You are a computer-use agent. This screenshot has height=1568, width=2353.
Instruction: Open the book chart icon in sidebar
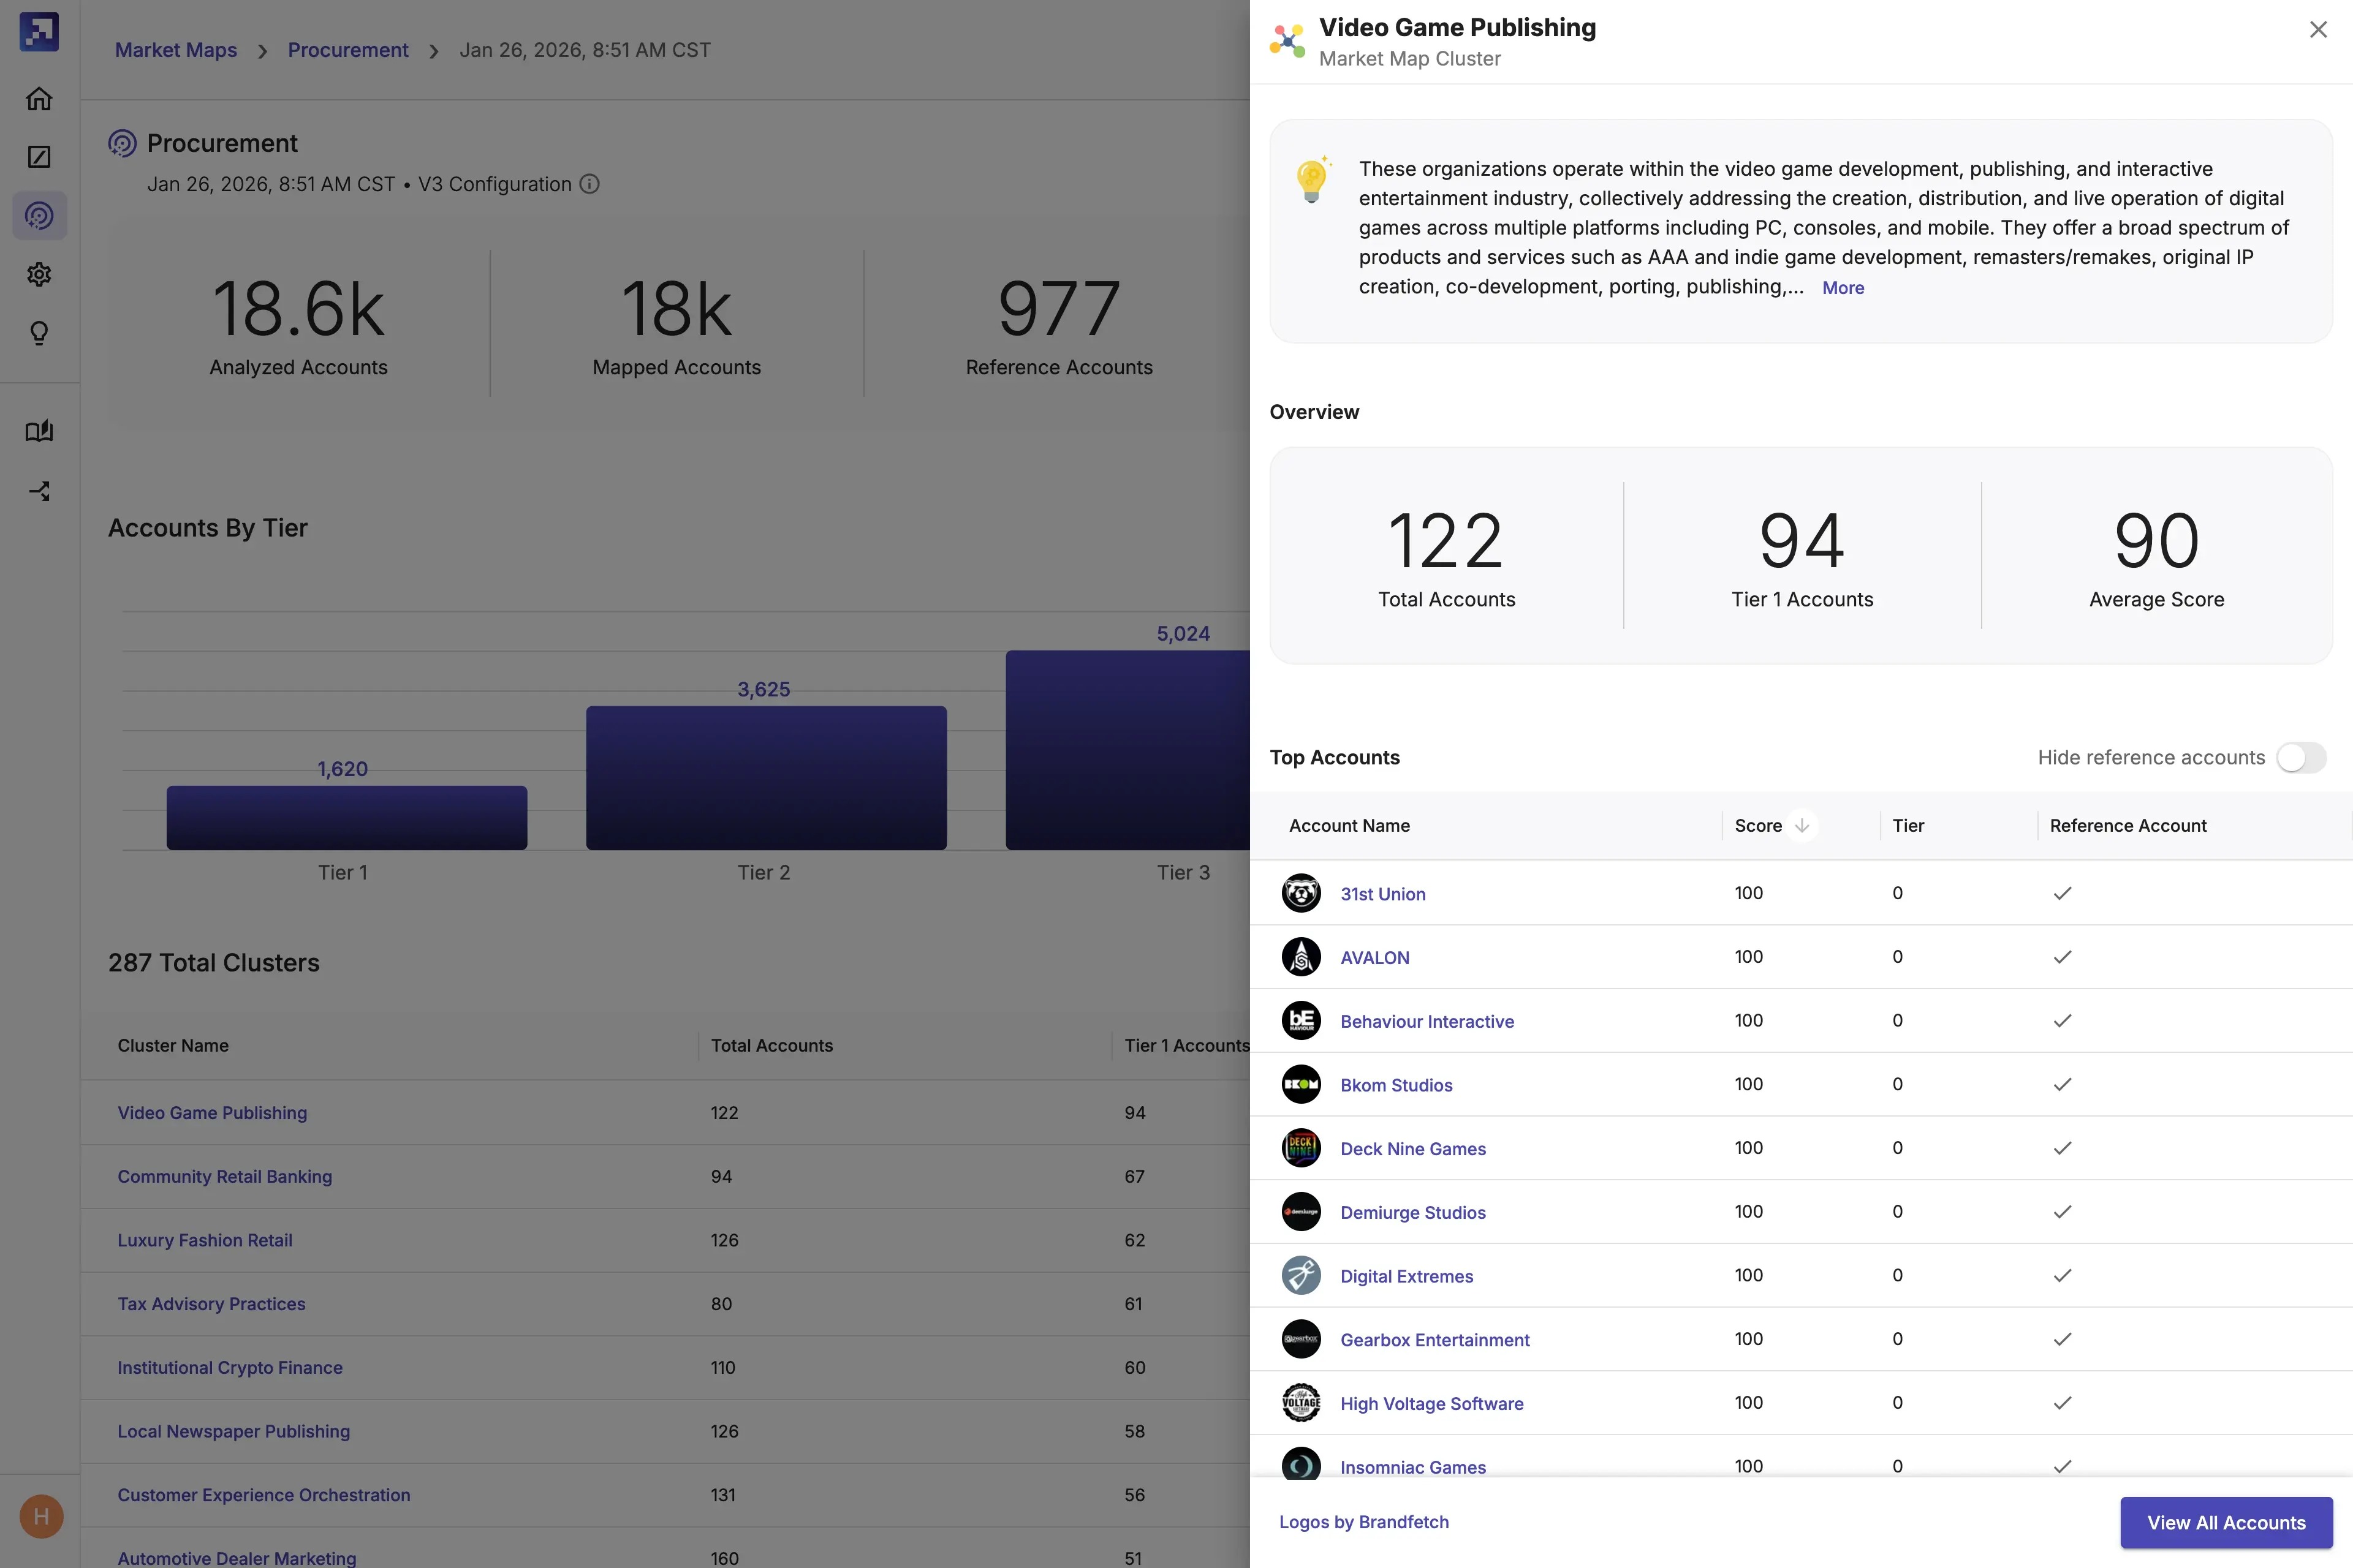[x=39, y=431]
